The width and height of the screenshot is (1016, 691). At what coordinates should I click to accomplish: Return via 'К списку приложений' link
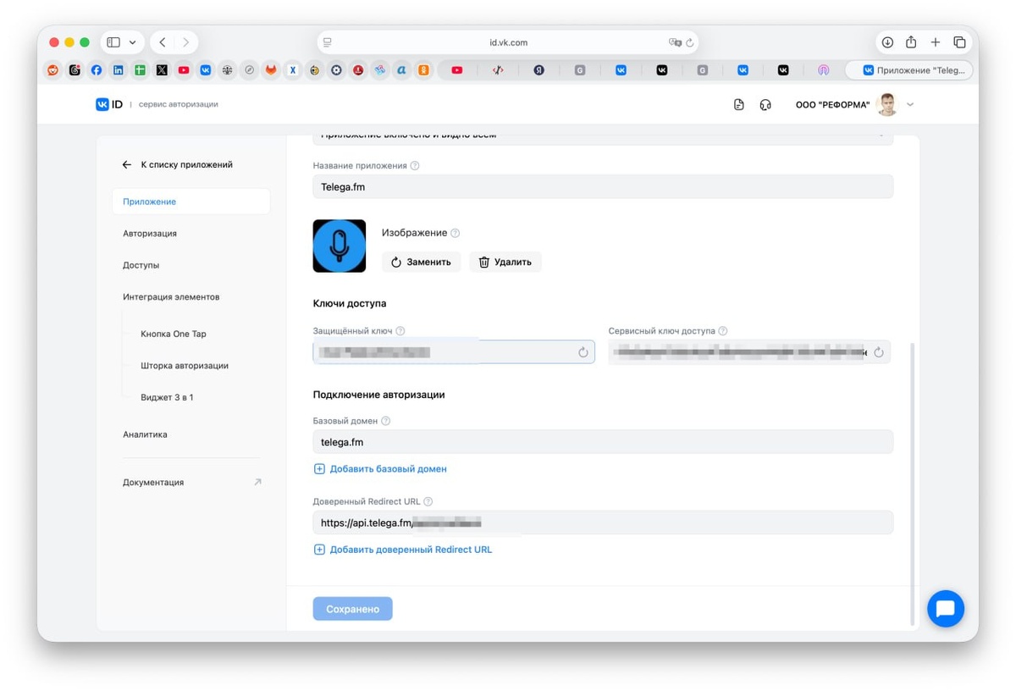[x=177, y=164]
